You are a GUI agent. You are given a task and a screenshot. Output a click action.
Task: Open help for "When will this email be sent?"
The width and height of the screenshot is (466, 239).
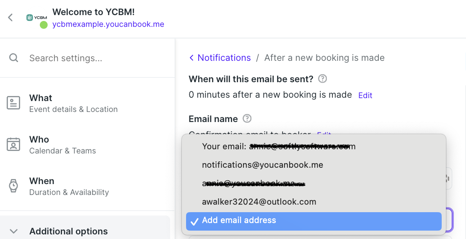tap(322, 79)
